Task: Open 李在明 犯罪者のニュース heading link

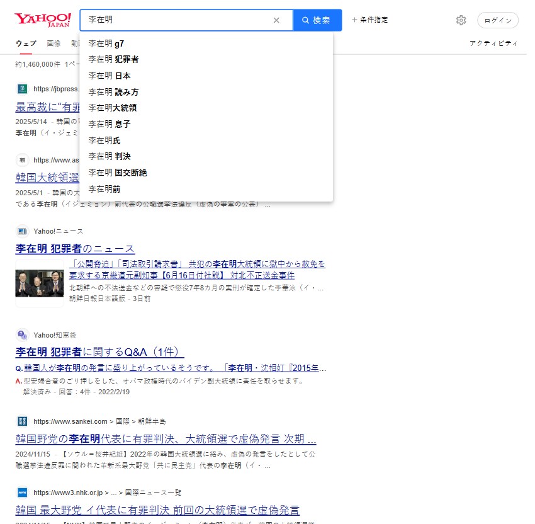Action: [x=75, y=249]
